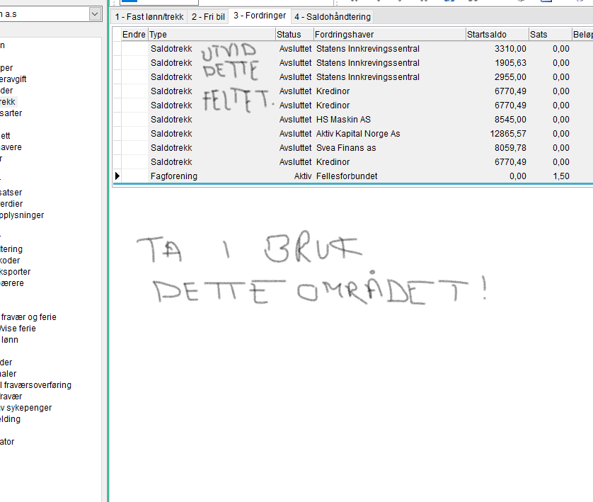Open the company dropdown arrow ending in a.s
The image size is (593, 502).
click(x=95, y=14)
